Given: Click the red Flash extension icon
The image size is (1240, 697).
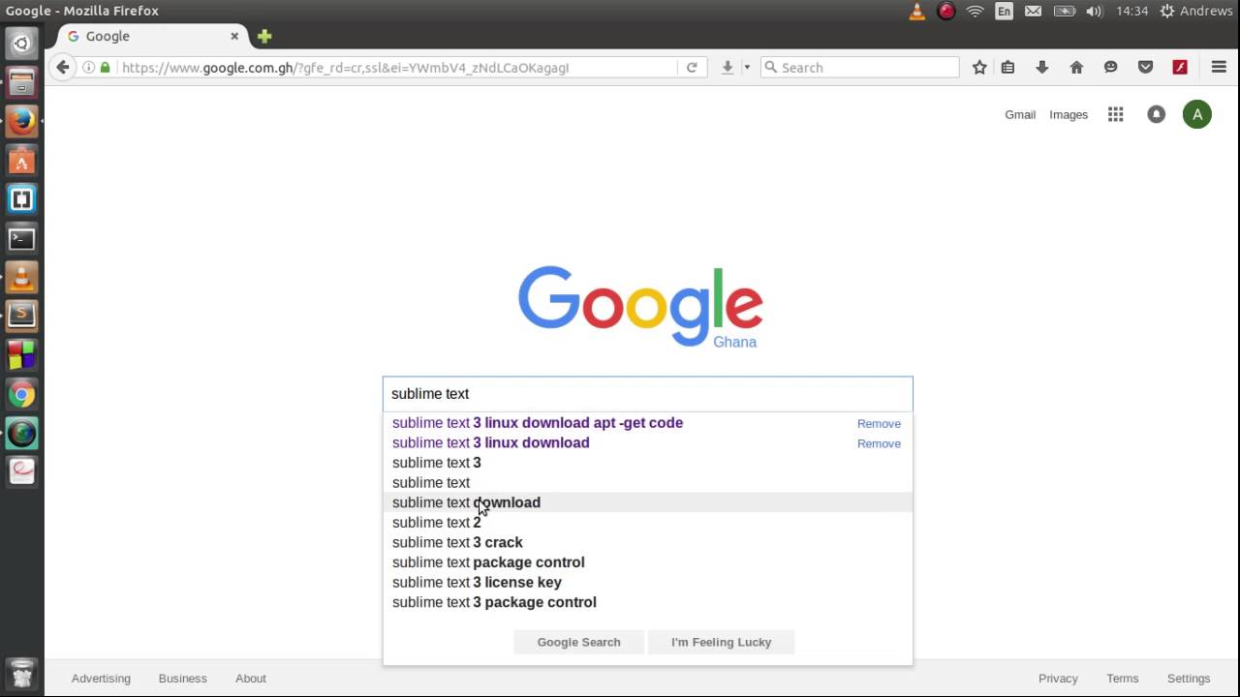Looking at the screenshot, I should point(1180,67).
